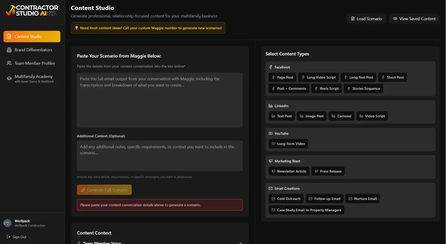Screen dimensions: 446x244
Task: Click the "Select Content Types" heading
Action: click(x=287, y=54)
